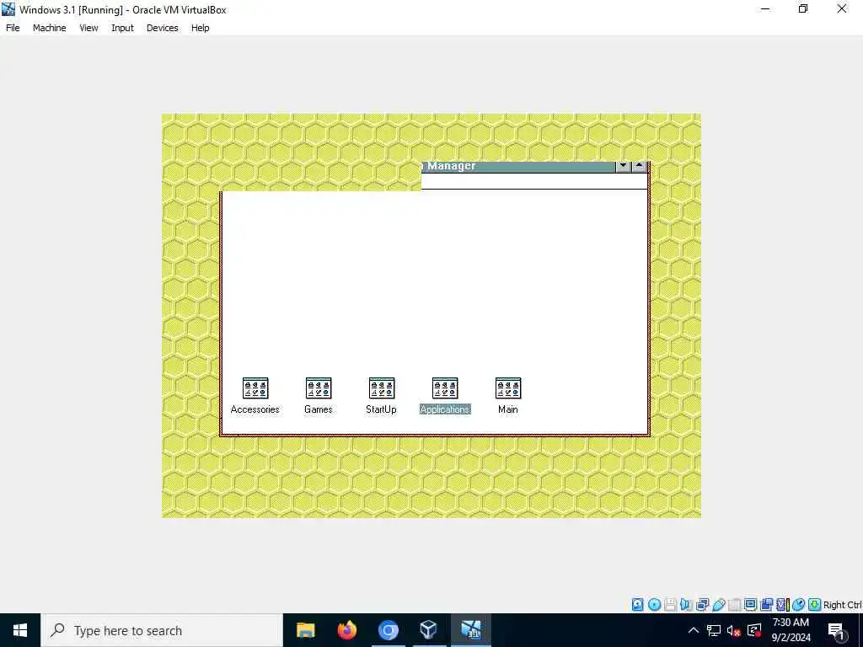Click the Program Manager maximize arrow button
The height and width of the screenshot is (647, 863).
(639, 166)
